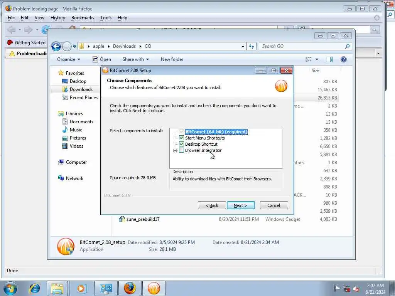Click the BitComet icon in details pane
The height and width of the screenshot is (296, 395).
click(66, 246)
